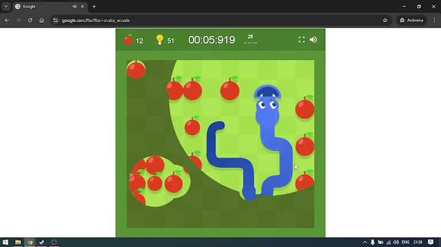Switch to Chrome in the taskbar
The height and width of the screenshot is (247, 441).
point(30,242)
